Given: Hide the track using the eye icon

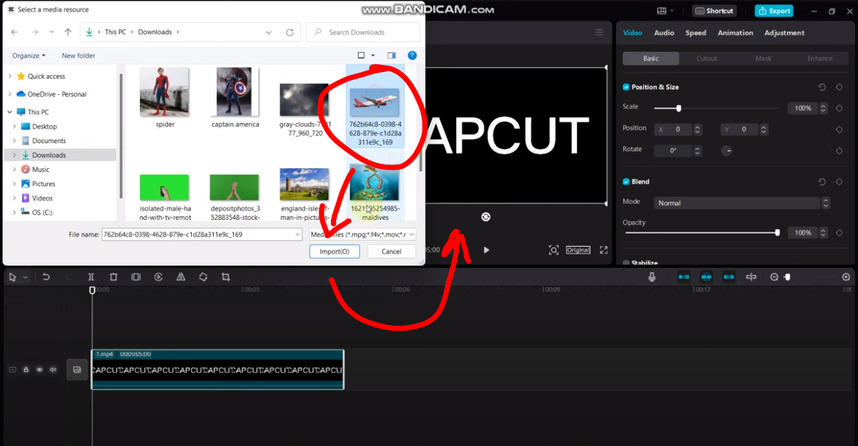Looking at the screenshot, I should [x=40, y=369].
